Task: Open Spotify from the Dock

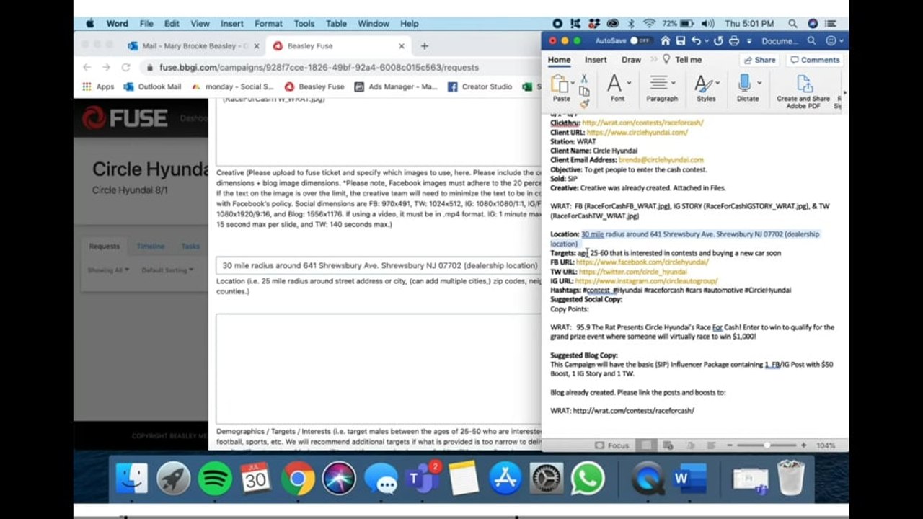Action: tap(214, 479)
